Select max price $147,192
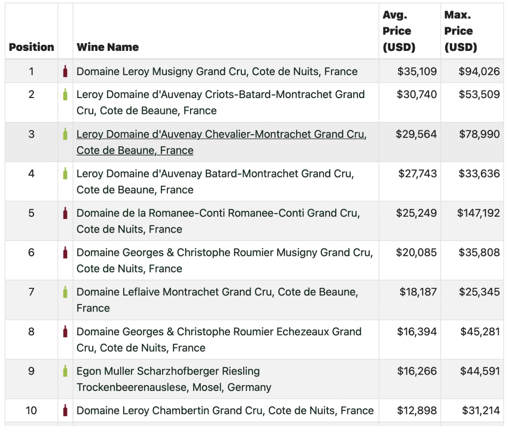 (x=478, y=213)
